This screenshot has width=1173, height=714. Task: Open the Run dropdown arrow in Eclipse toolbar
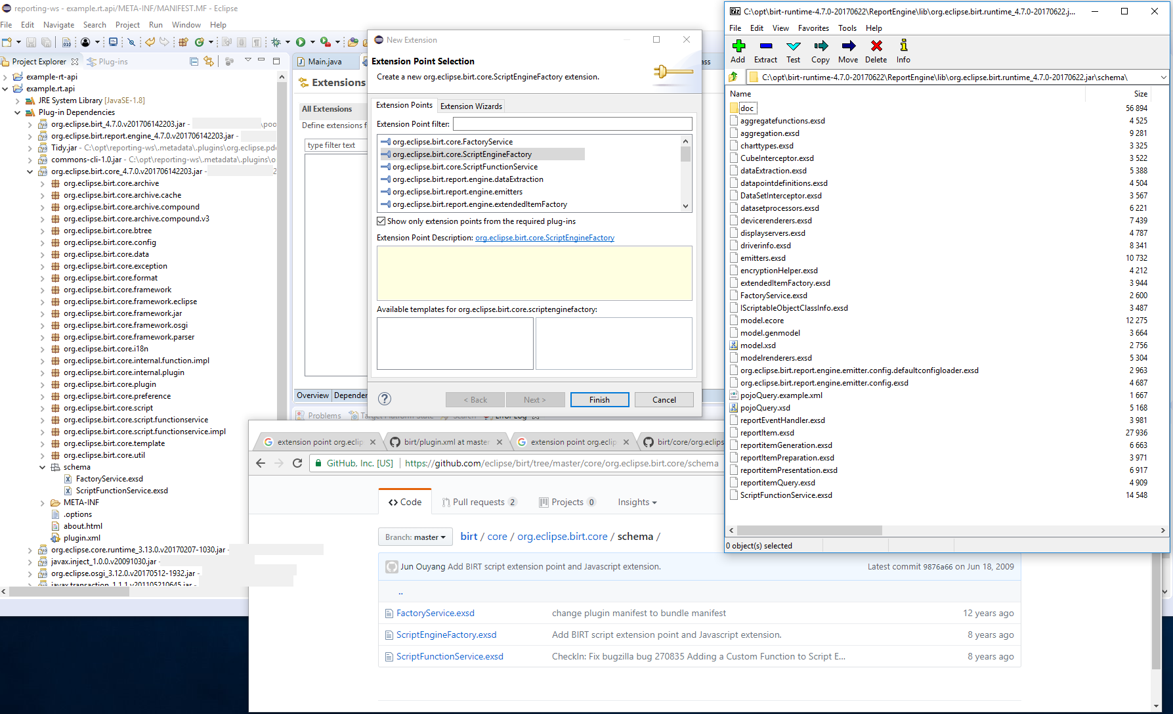(312, 42)
